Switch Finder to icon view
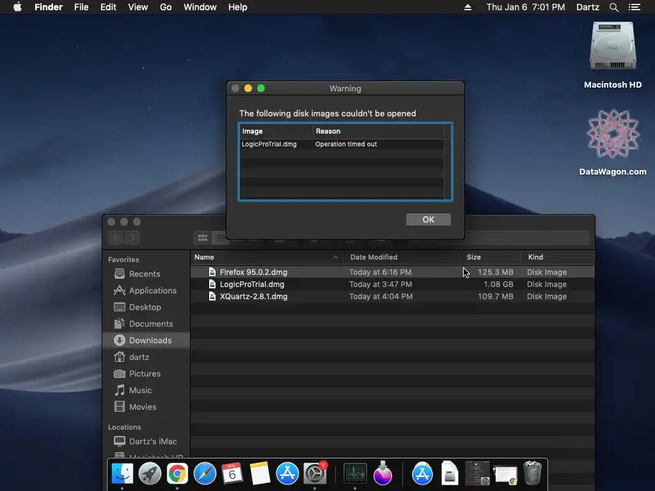Screen dimensions: 655x491 coord(203,238)
